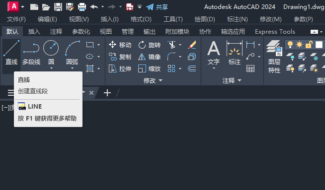Screen dimensions: 325x190
Task: Click the Linear dimension icon
Action: (250, 45)
